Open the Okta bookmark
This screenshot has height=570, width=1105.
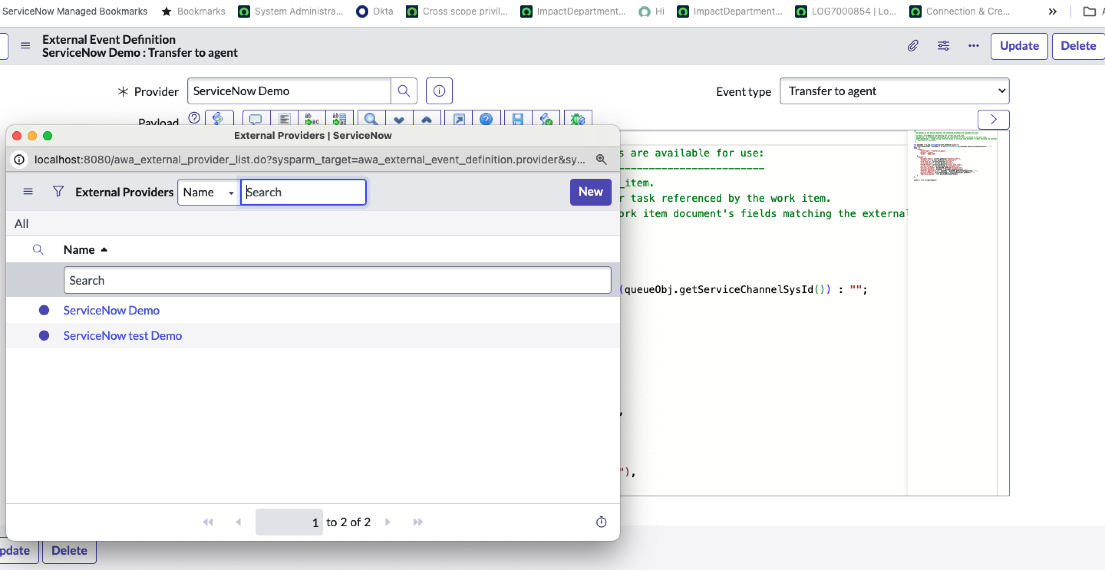point(374,11)
